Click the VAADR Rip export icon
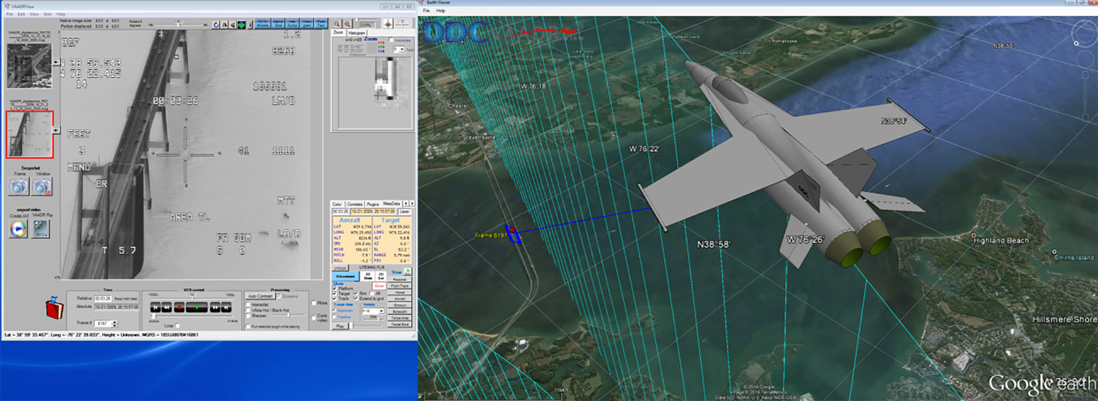The height and width of the screenshot is (401, 1098). click(41, 229)
